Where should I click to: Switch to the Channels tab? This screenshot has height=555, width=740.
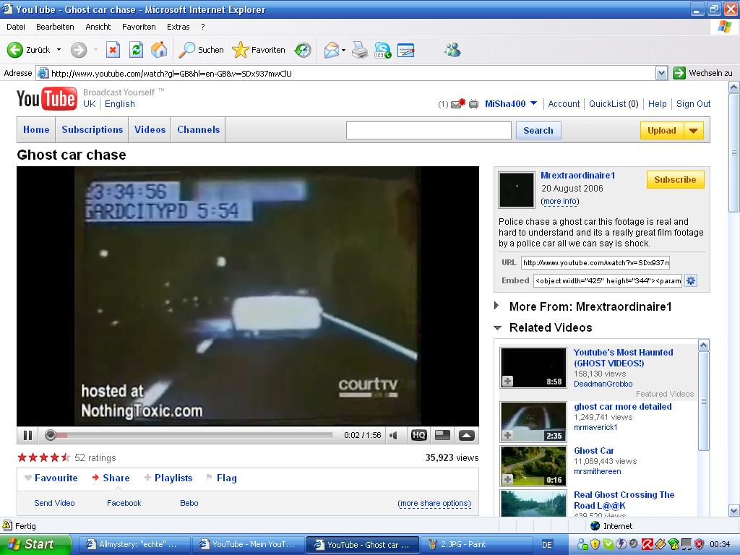(198, 130)
